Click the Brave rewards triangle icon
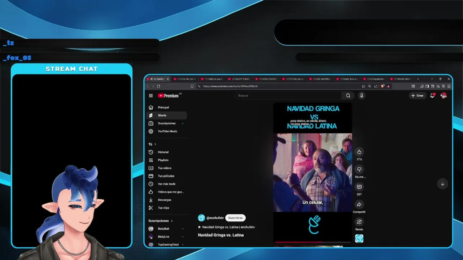 pyautogui.click(x=388, y=86)
